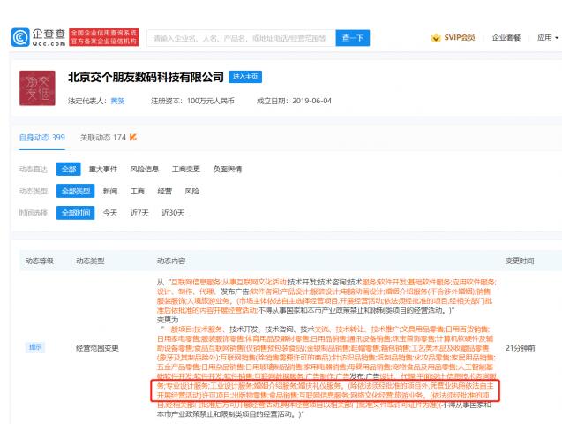Click the 动态类型 column header
This screenshot has height=424, width=562.
coord(90,261)
